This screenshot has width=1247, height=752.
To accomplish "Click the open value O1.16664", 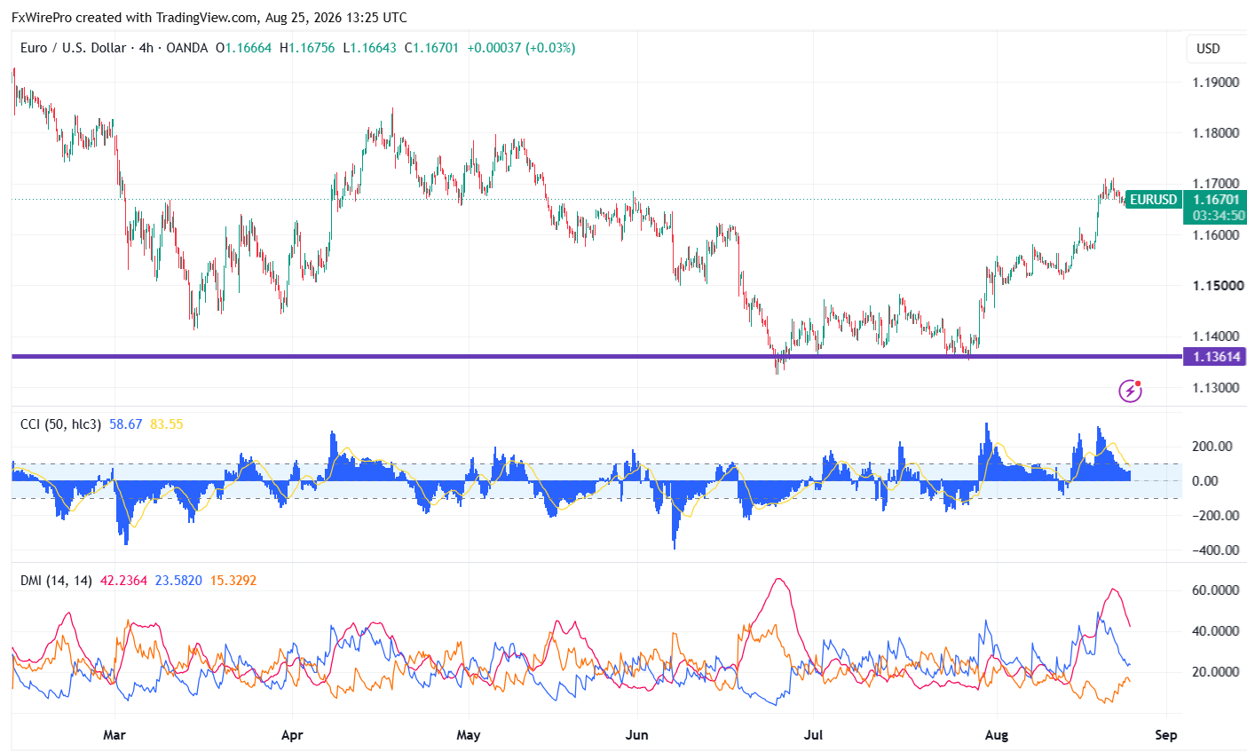I will tap(244, 48).
